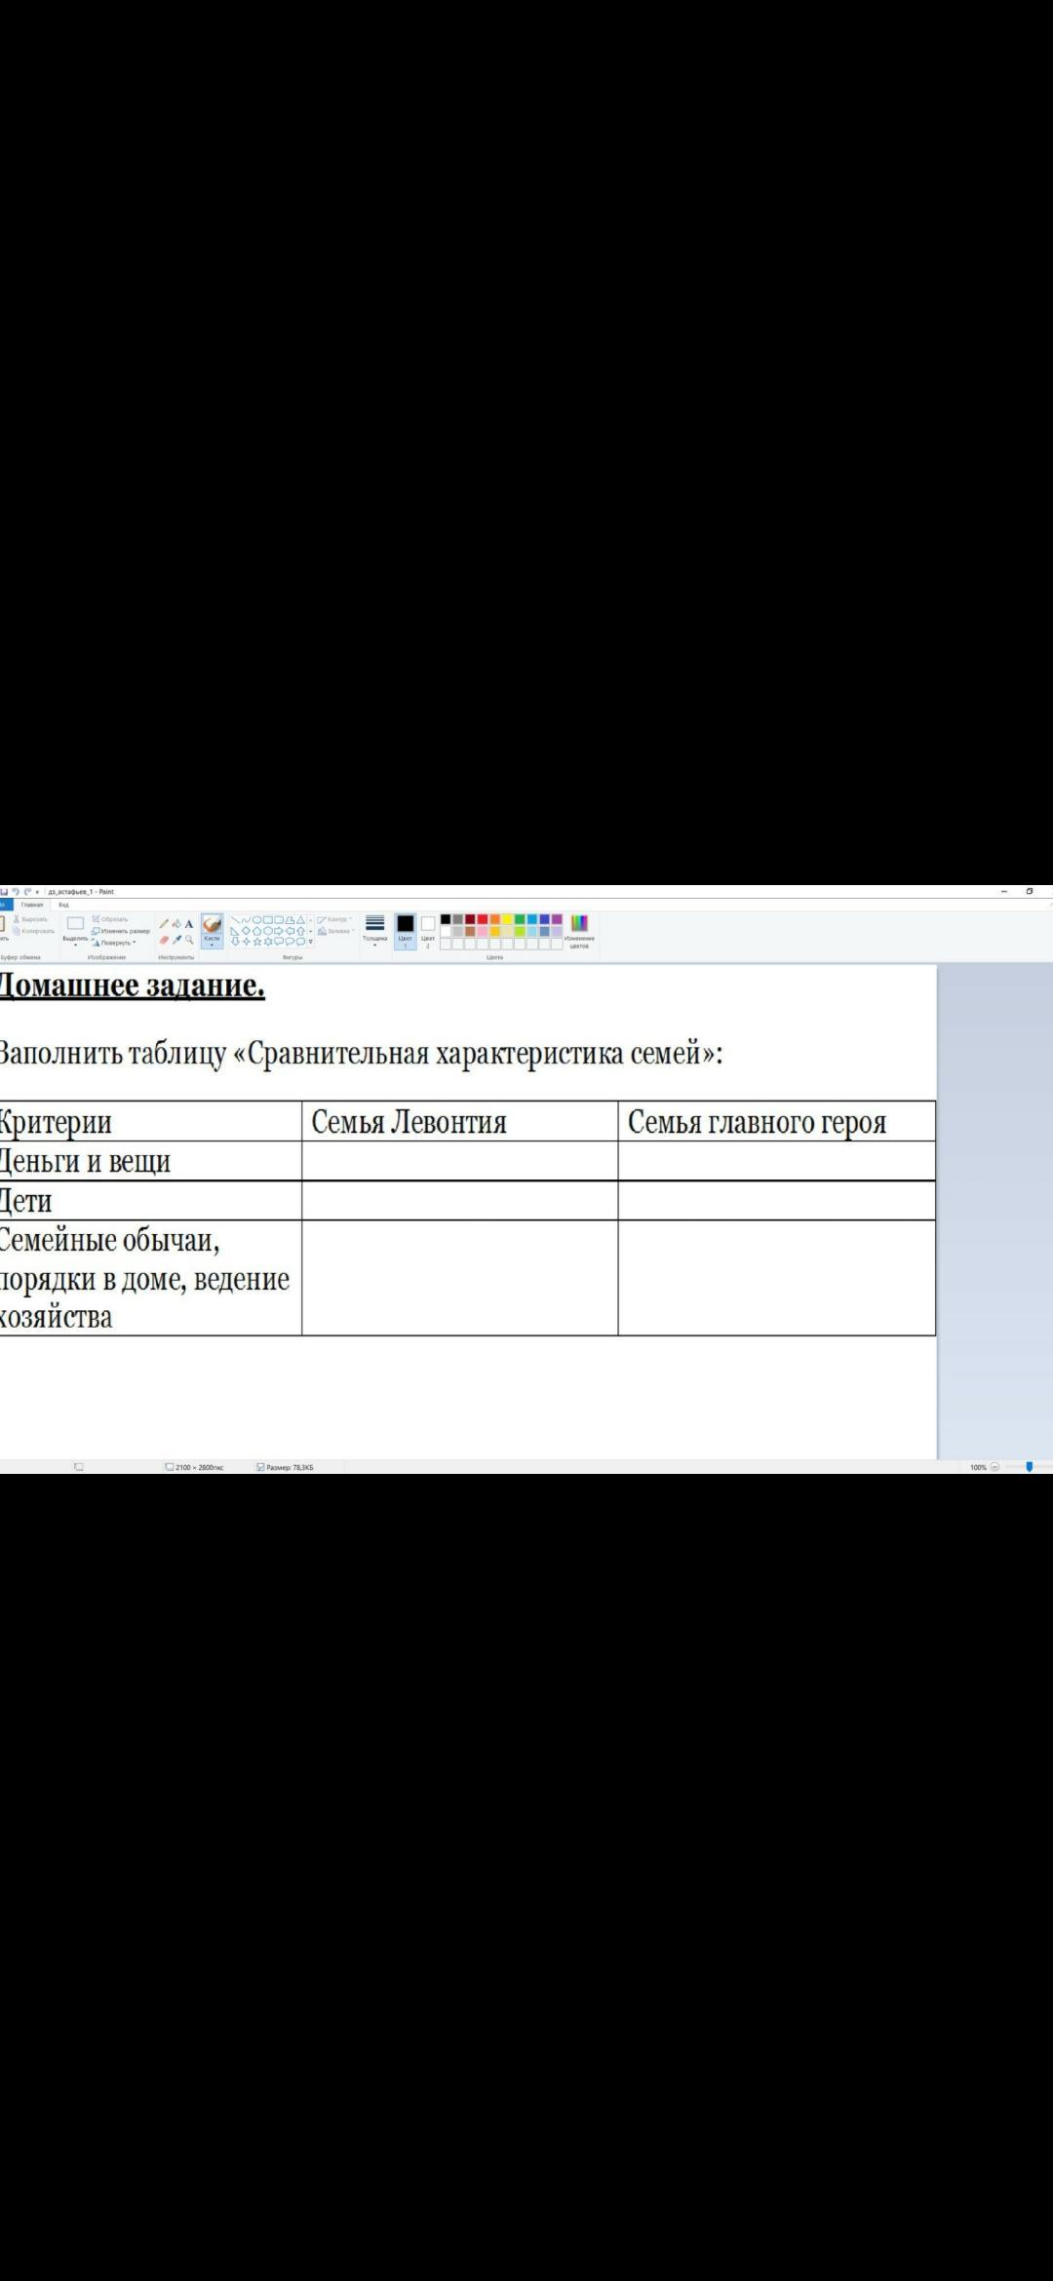Pick the red color swatch
Image resolution: width=1053 pixels, height=2281 pixels.
pos(483,919)
